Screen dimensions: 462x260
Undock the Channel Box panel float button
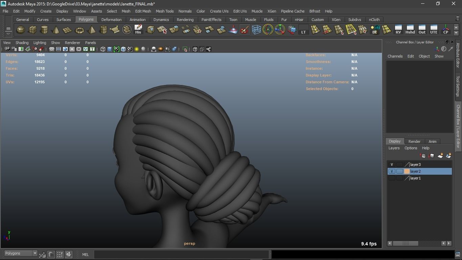pyautogui.click(x=447, y=42)
